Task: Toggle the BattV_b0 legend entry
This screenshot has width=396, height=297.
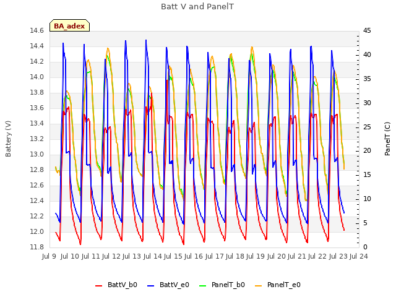Action: point(116,285)
